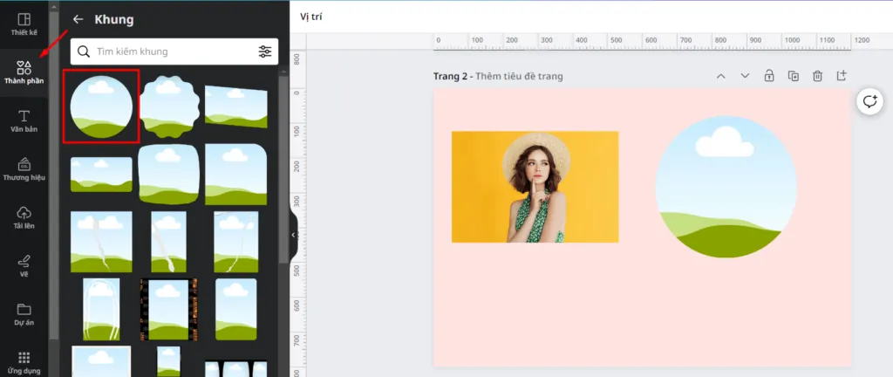The width and height of the screenshot is (893, 377).
Task: Click Thêm tiêu đề trang page title
Action: pyautogui.click(x=520, y=76)
